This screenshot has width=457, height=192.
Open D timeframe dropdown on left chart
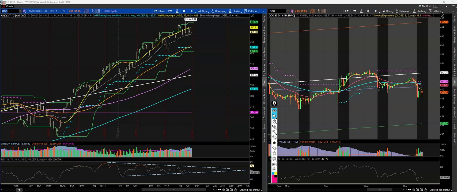[x=192, y=11]
